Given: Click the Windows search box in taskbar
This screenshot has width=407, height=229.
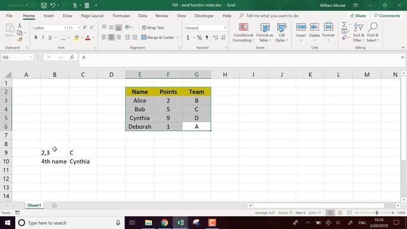Looking at the screenshot, I should click(x=69, y=223).
